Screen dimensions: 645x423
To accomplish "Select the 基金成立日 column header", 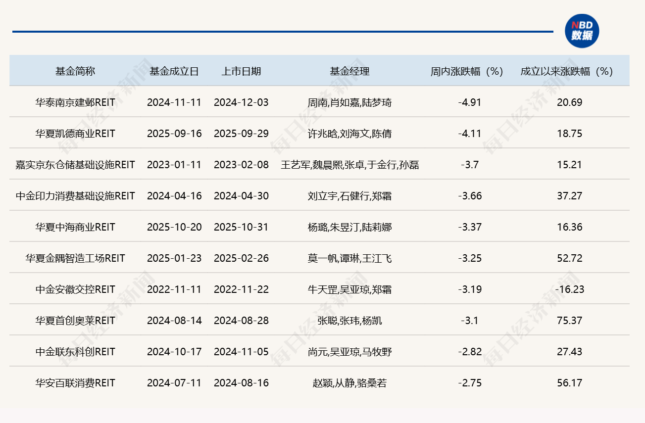I will point(174,71).
